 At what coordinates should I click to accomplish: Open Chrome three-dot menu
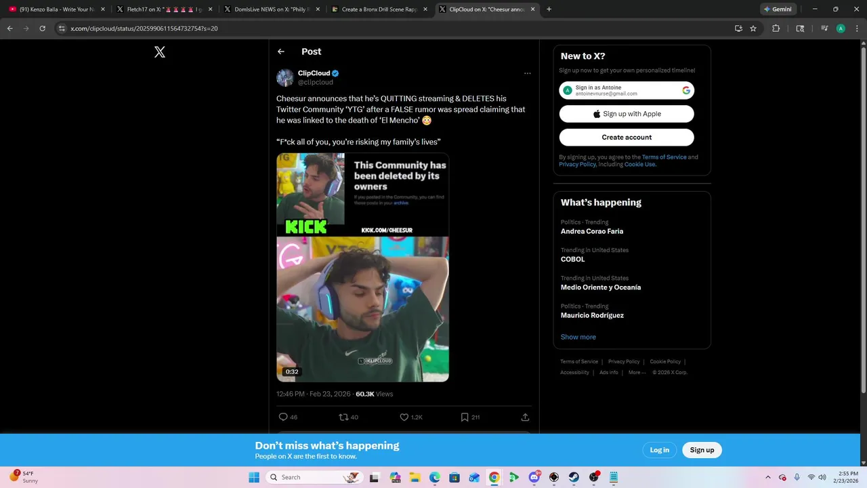point(857,28)
